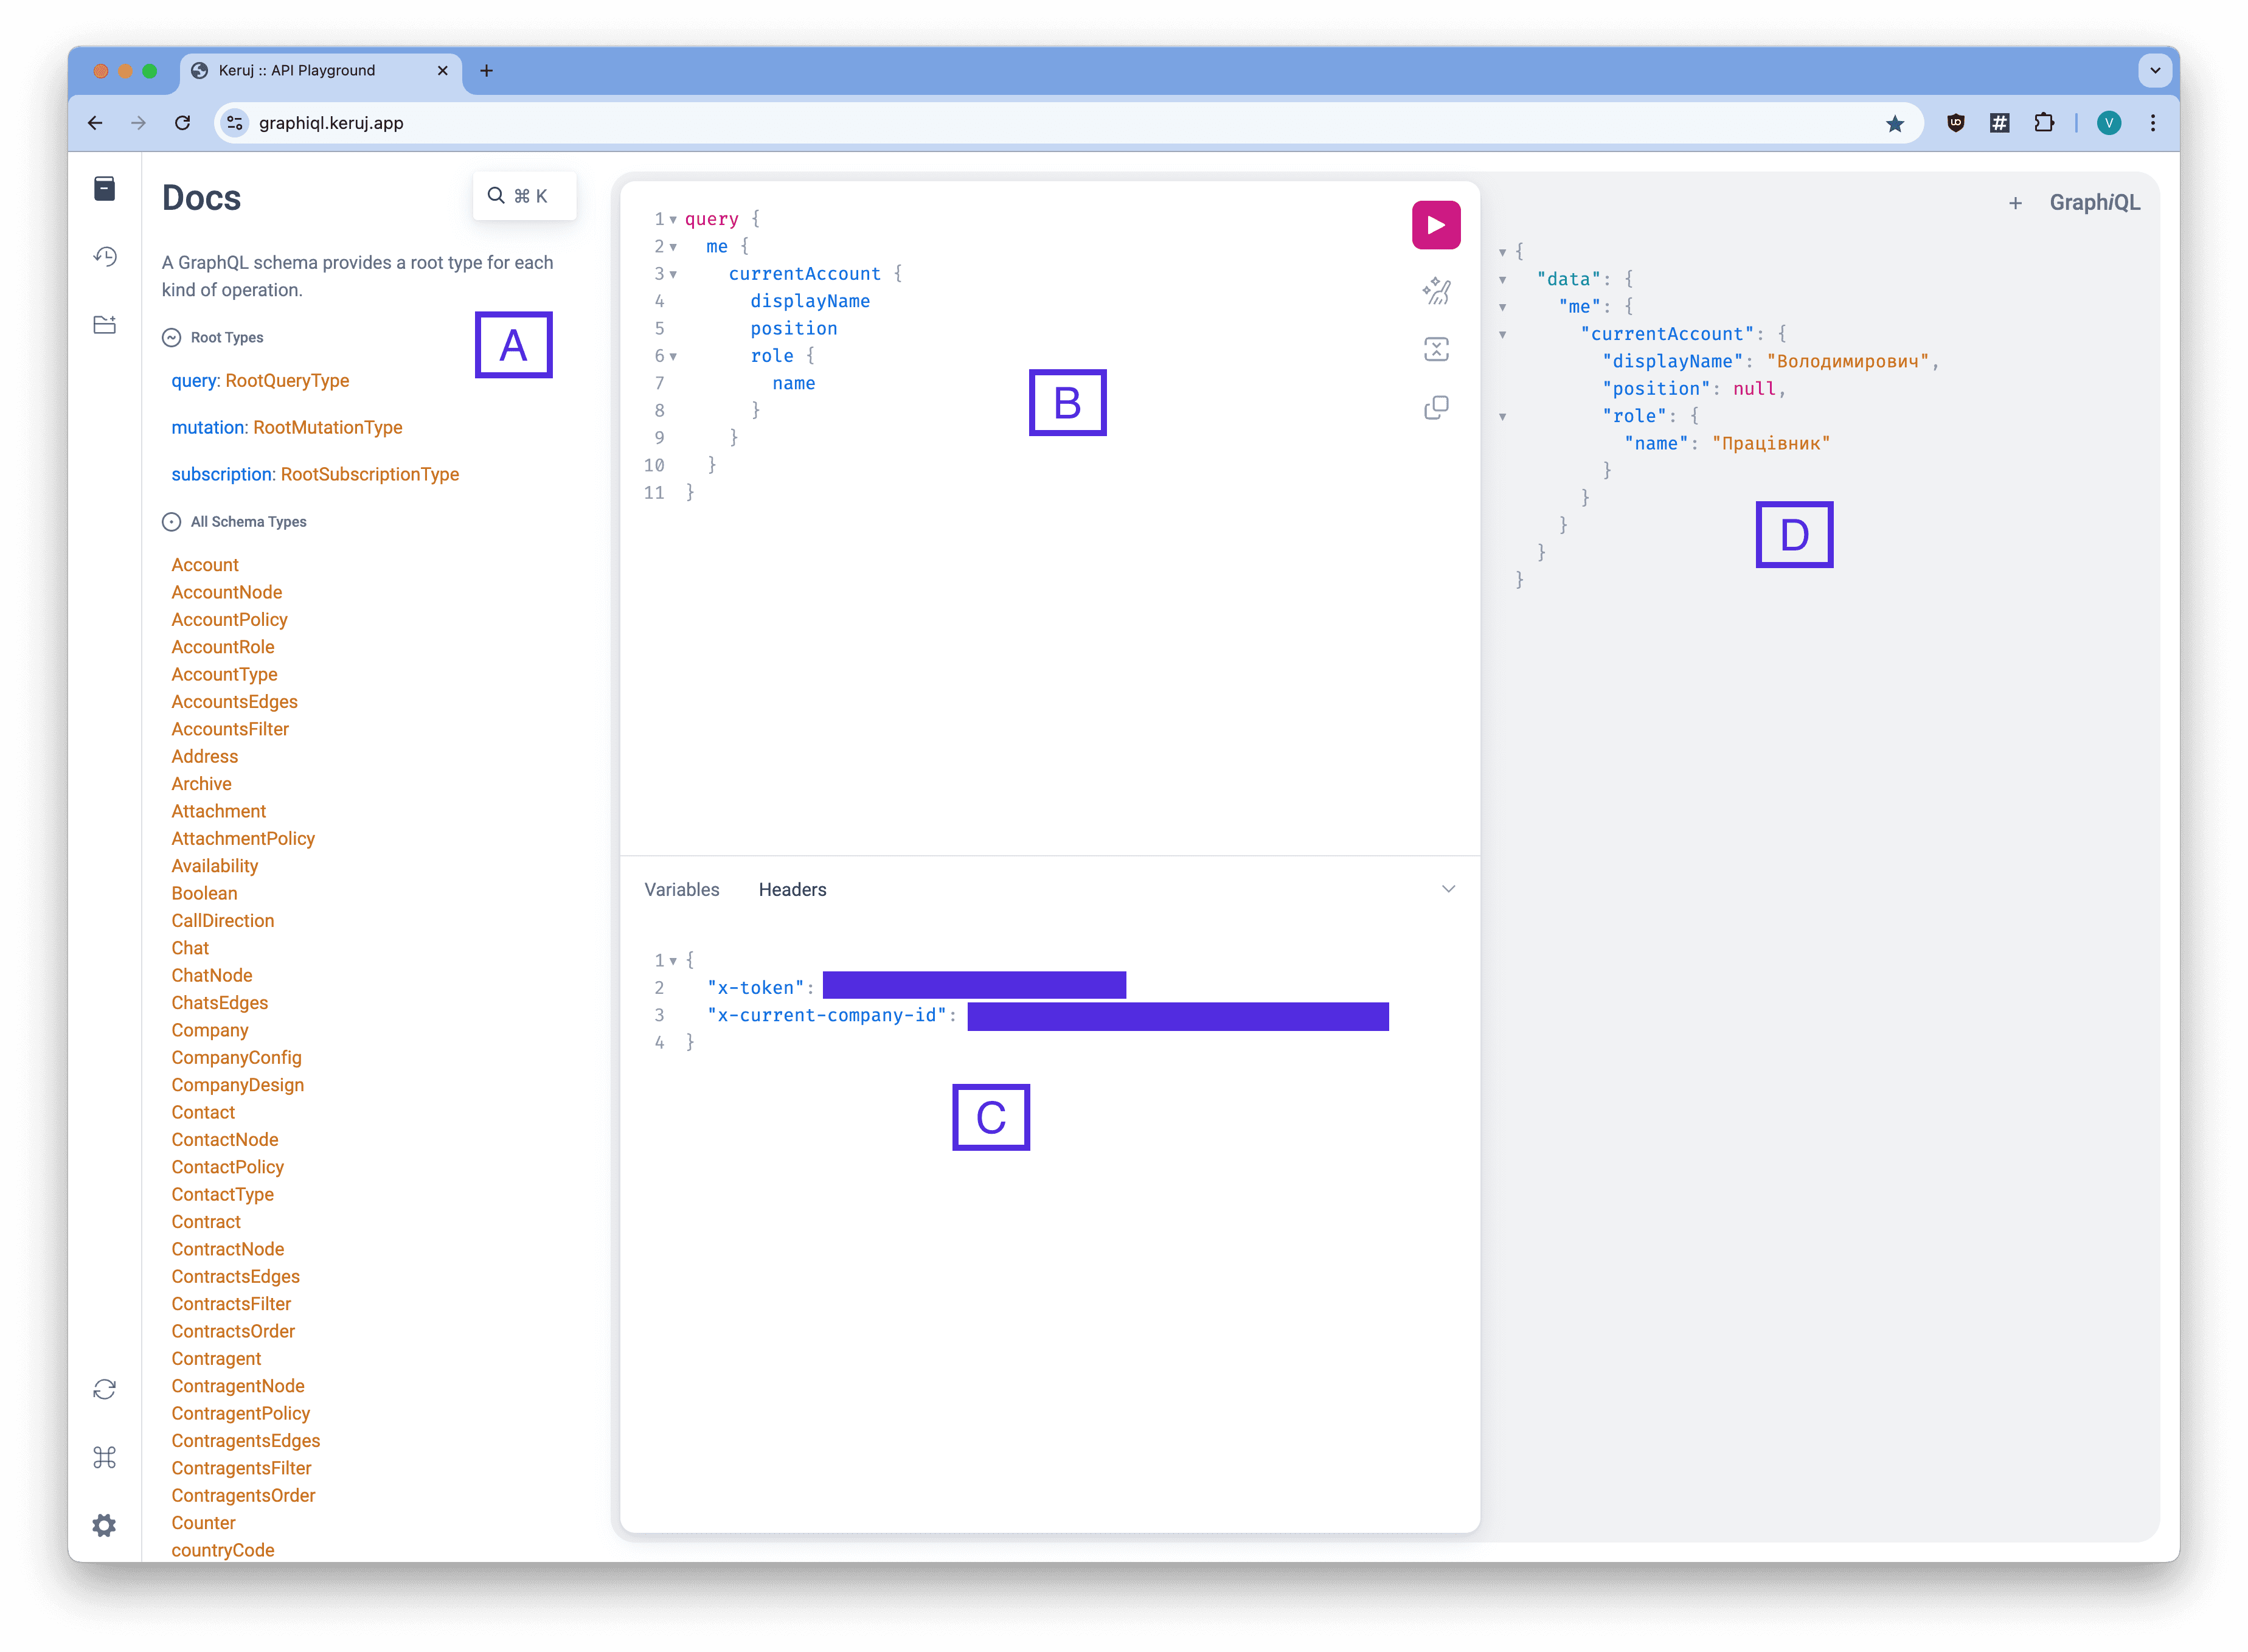
Task: Click displayName field in query editor
Action: pyautogui.click(x=810, y=301)
